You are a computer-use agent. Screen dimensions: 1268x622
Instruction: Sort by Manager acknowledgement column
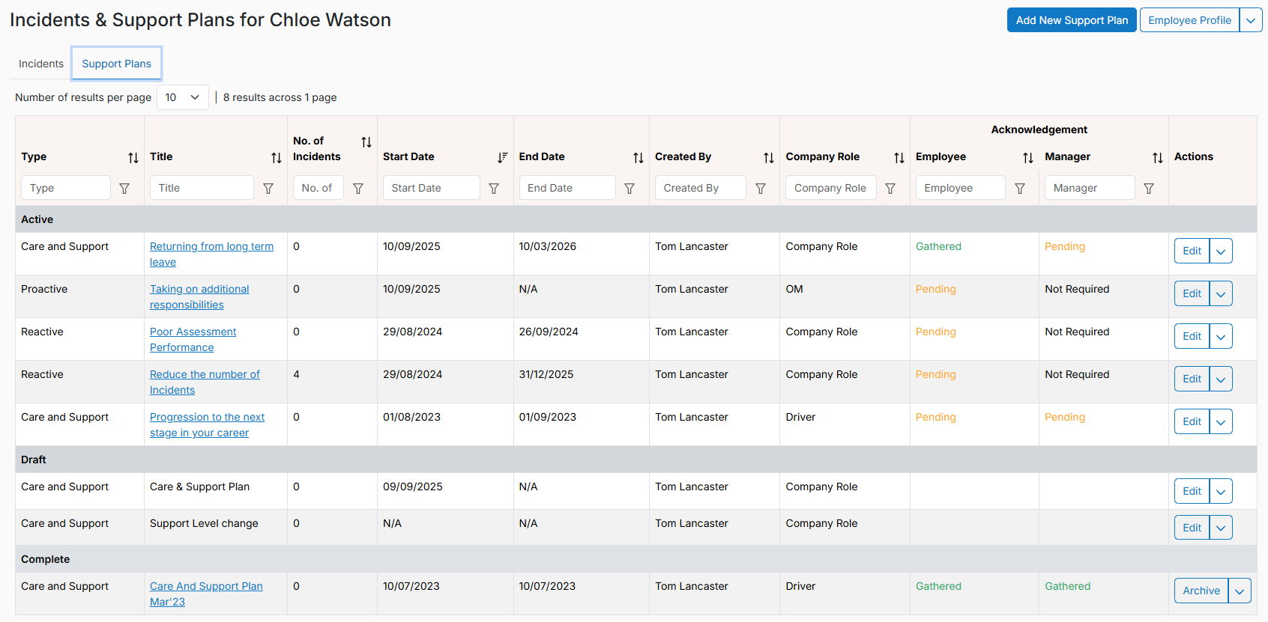1158,157
